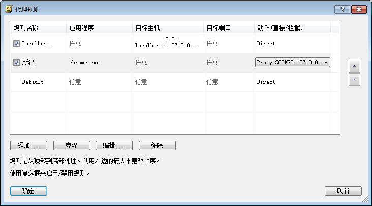Uncheck the Localhost rule checkbox

click(x=16, y=43)
